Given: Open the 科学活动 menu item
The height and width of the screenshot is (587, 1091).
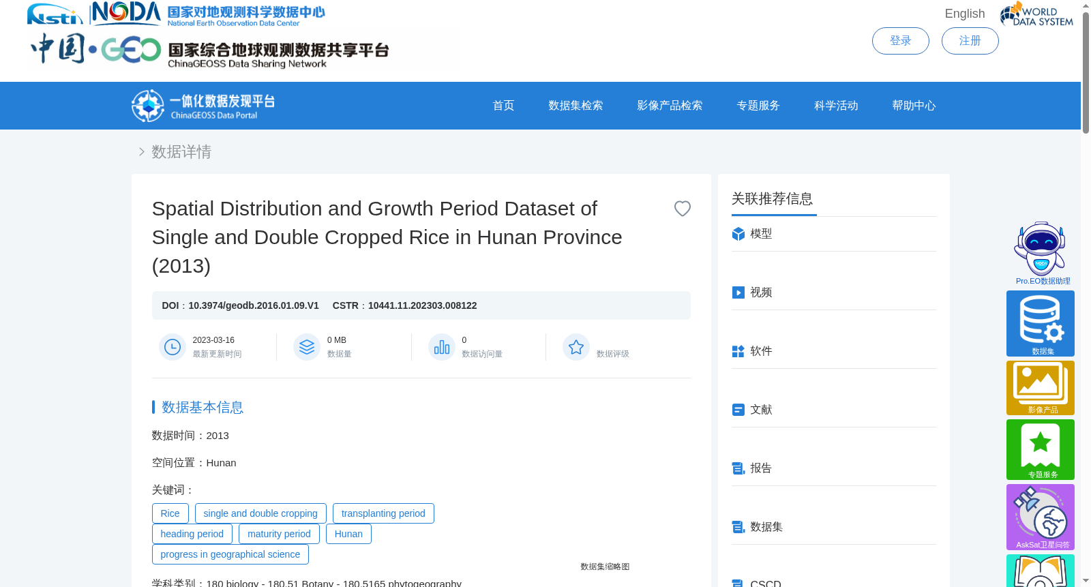Looking at the screenshot, I should tap(836, 106).
